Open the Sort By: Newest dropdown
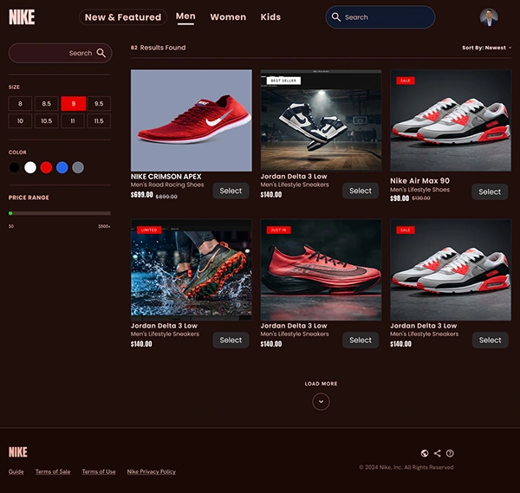The image size is (520, 493). pyautogui.click(x=486, y=48)
